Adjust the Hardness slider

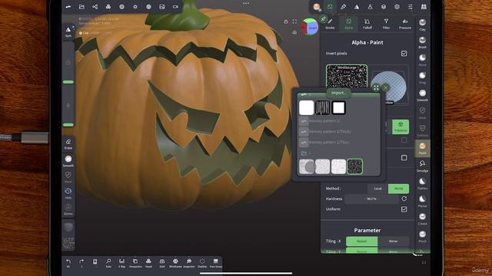tap(371, 199)
